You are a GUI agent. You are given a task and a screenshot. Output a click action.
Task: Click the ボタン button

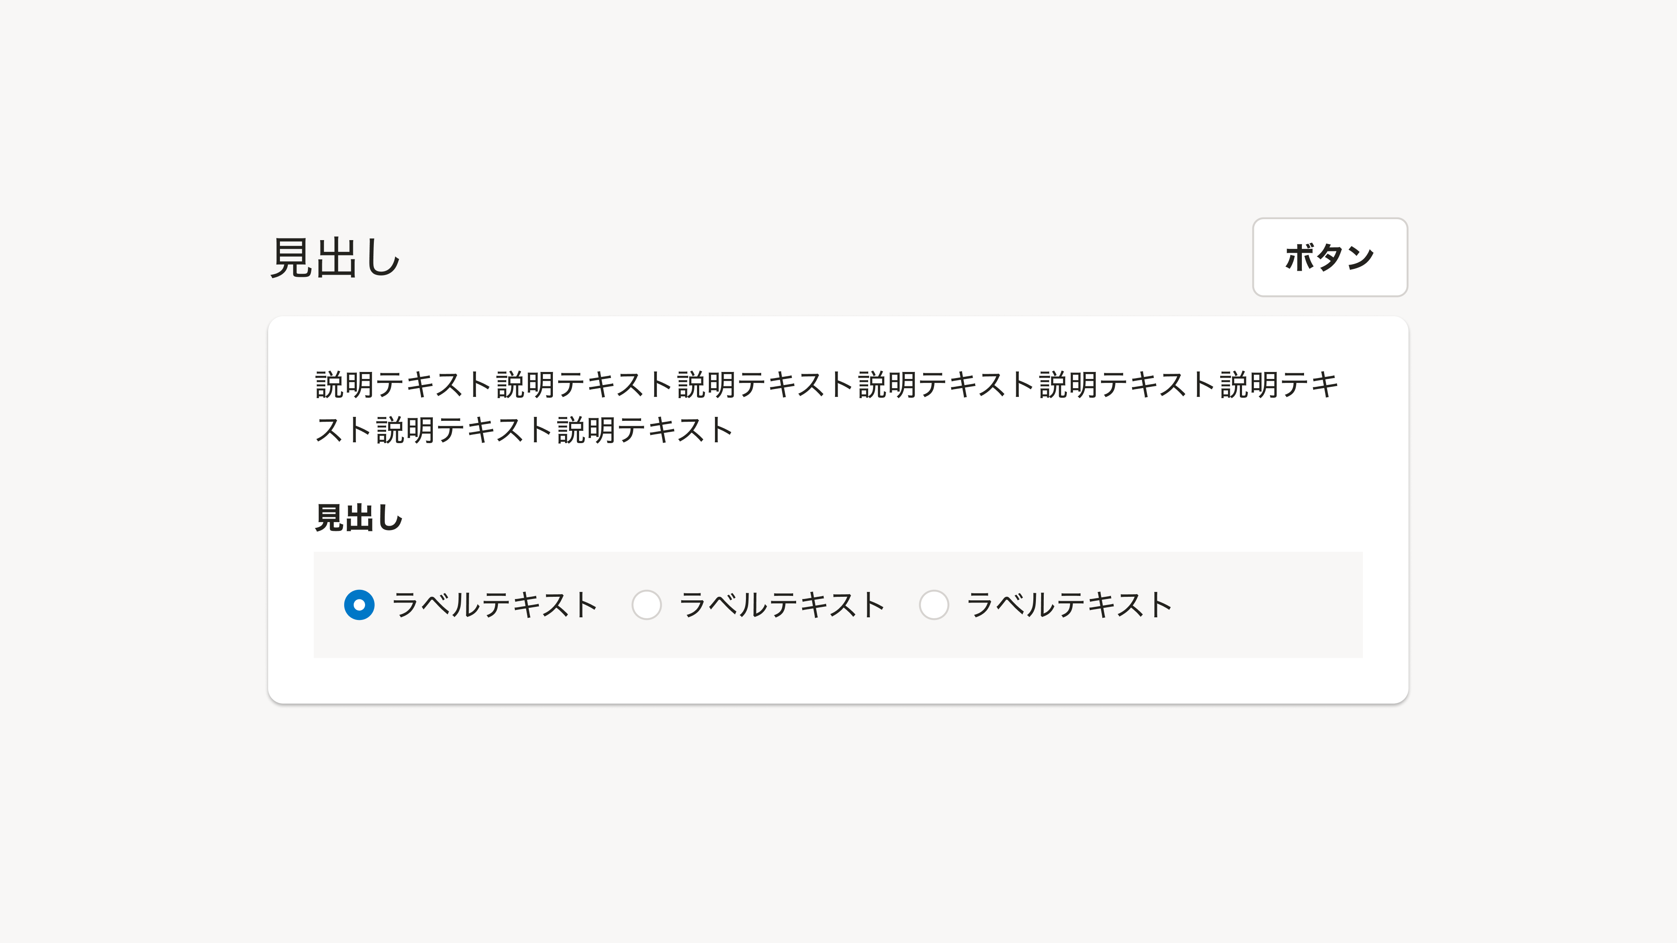1329,257
